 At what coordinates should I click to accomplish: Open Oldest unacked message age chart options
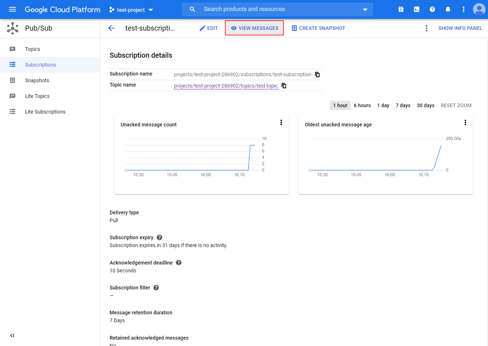pyautogui.click(x=465, y=123)
